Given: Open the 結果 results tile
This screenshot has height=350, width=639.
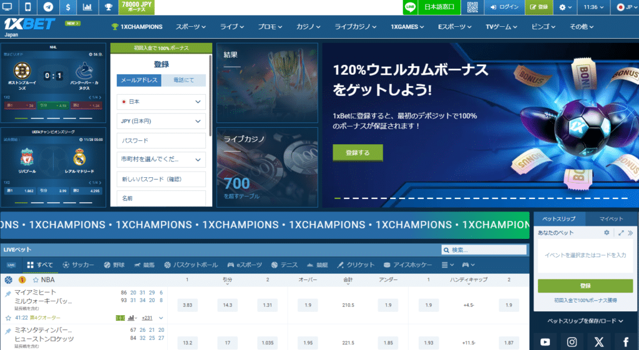Looking at the screenshot, I should coord(267,83).
